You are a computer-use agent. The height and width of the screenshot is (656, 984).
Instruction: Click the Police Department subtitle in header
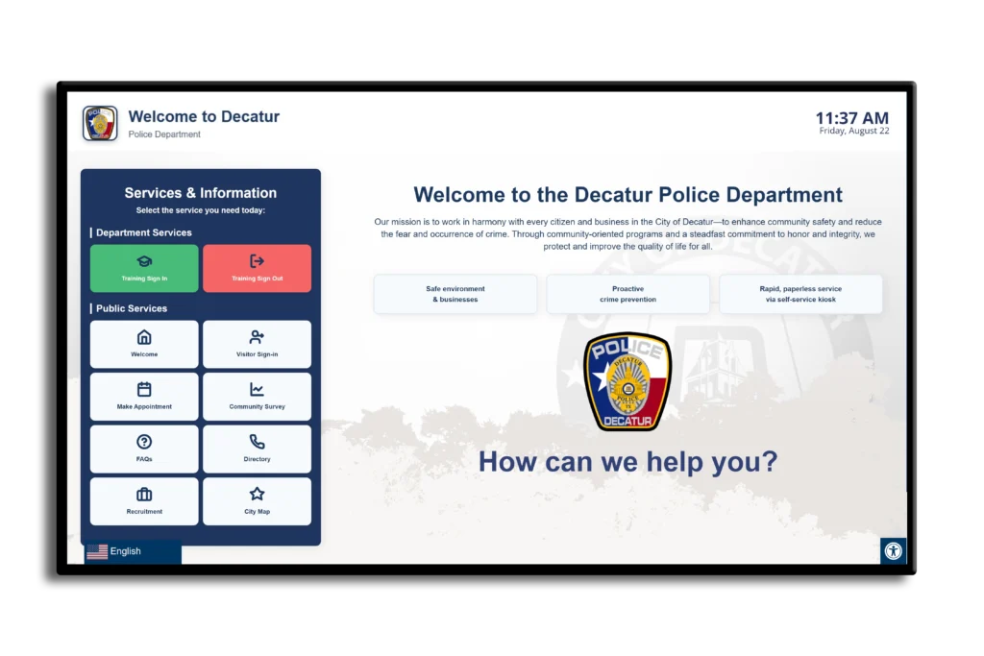164,134
